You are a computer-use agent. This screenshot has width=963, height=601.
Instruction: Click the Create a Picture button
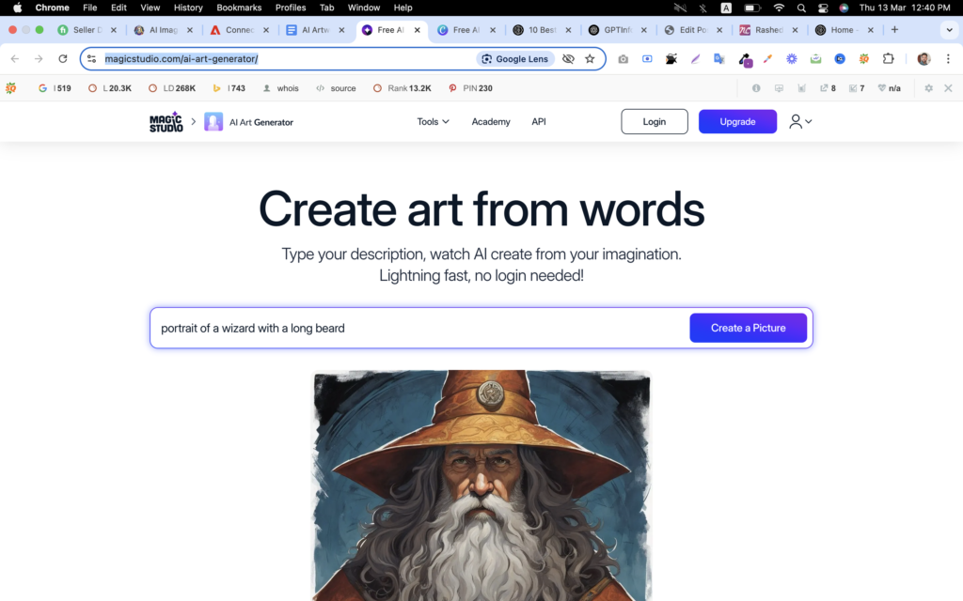(748, 328)
